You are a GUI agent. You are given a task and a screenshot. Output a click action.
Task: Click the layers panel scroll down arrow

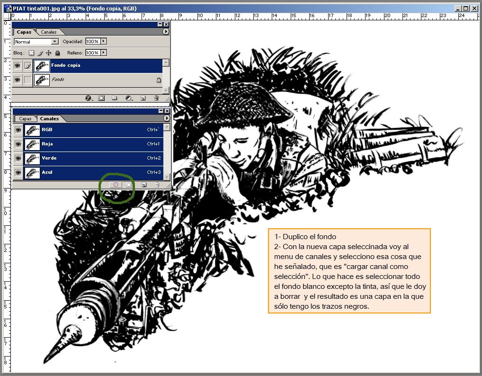[x=166, y=90]
